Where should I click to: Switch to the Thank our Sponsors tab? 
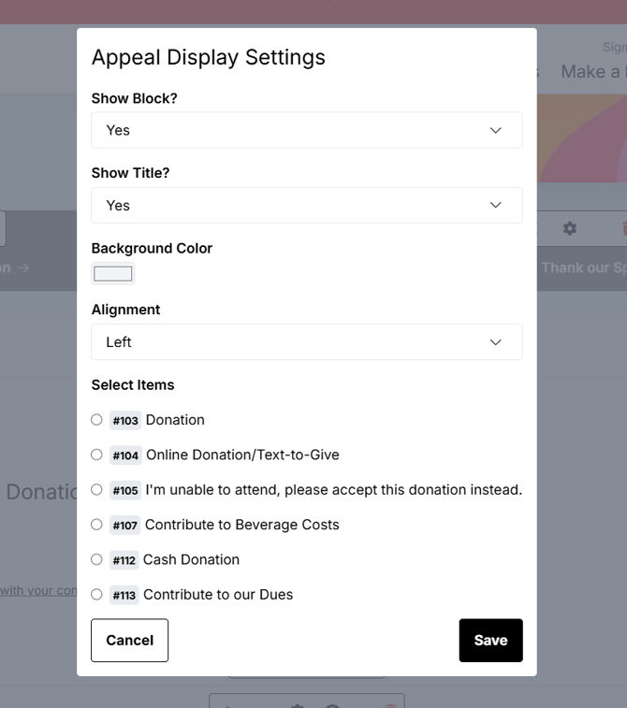point(584,267)
